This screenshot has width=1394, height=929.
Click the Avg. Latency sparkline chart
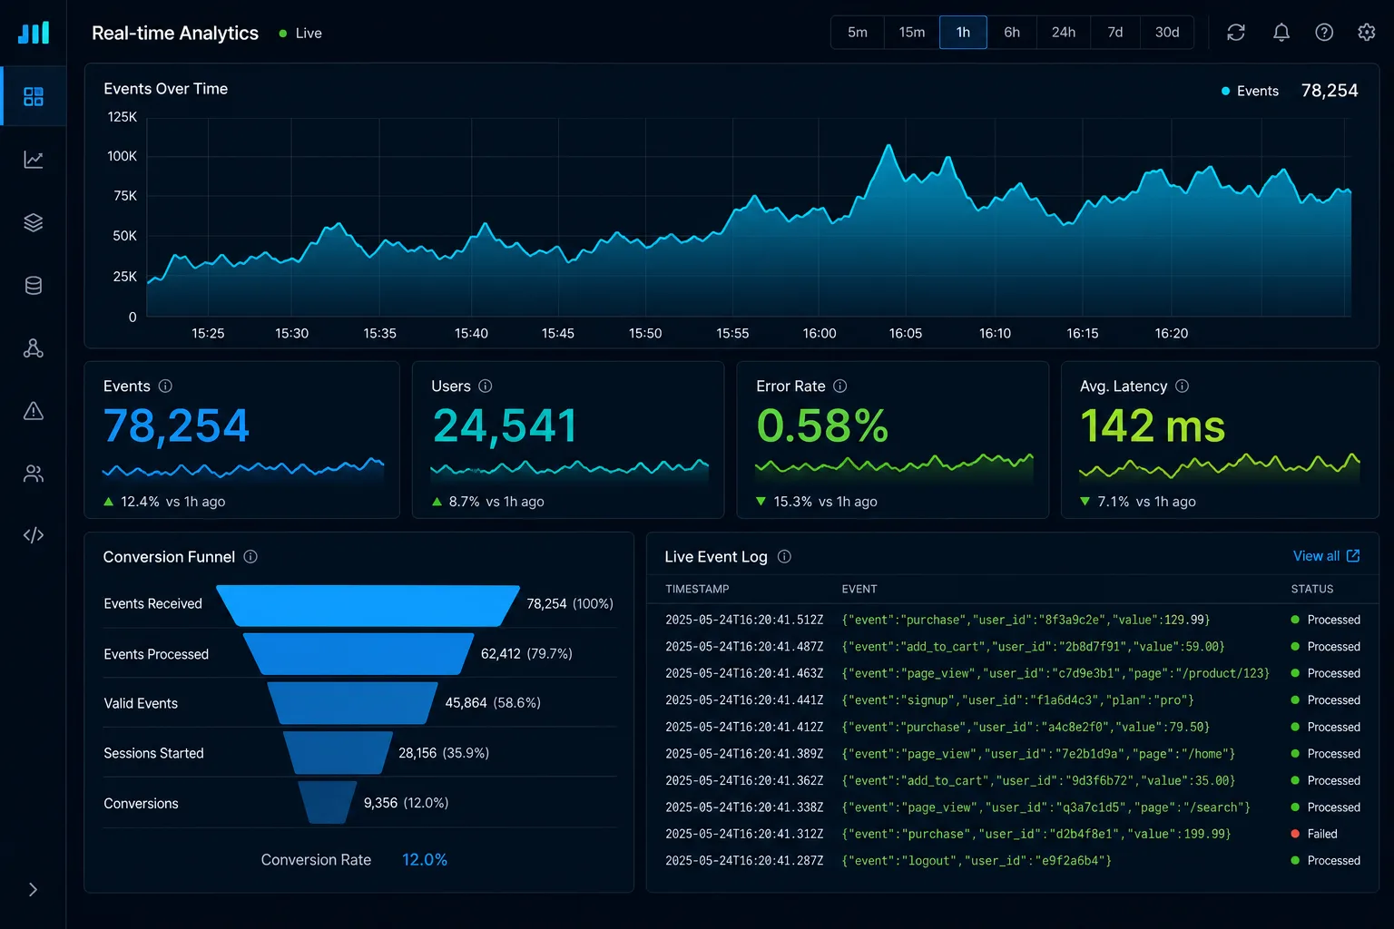coord(1220,466)
